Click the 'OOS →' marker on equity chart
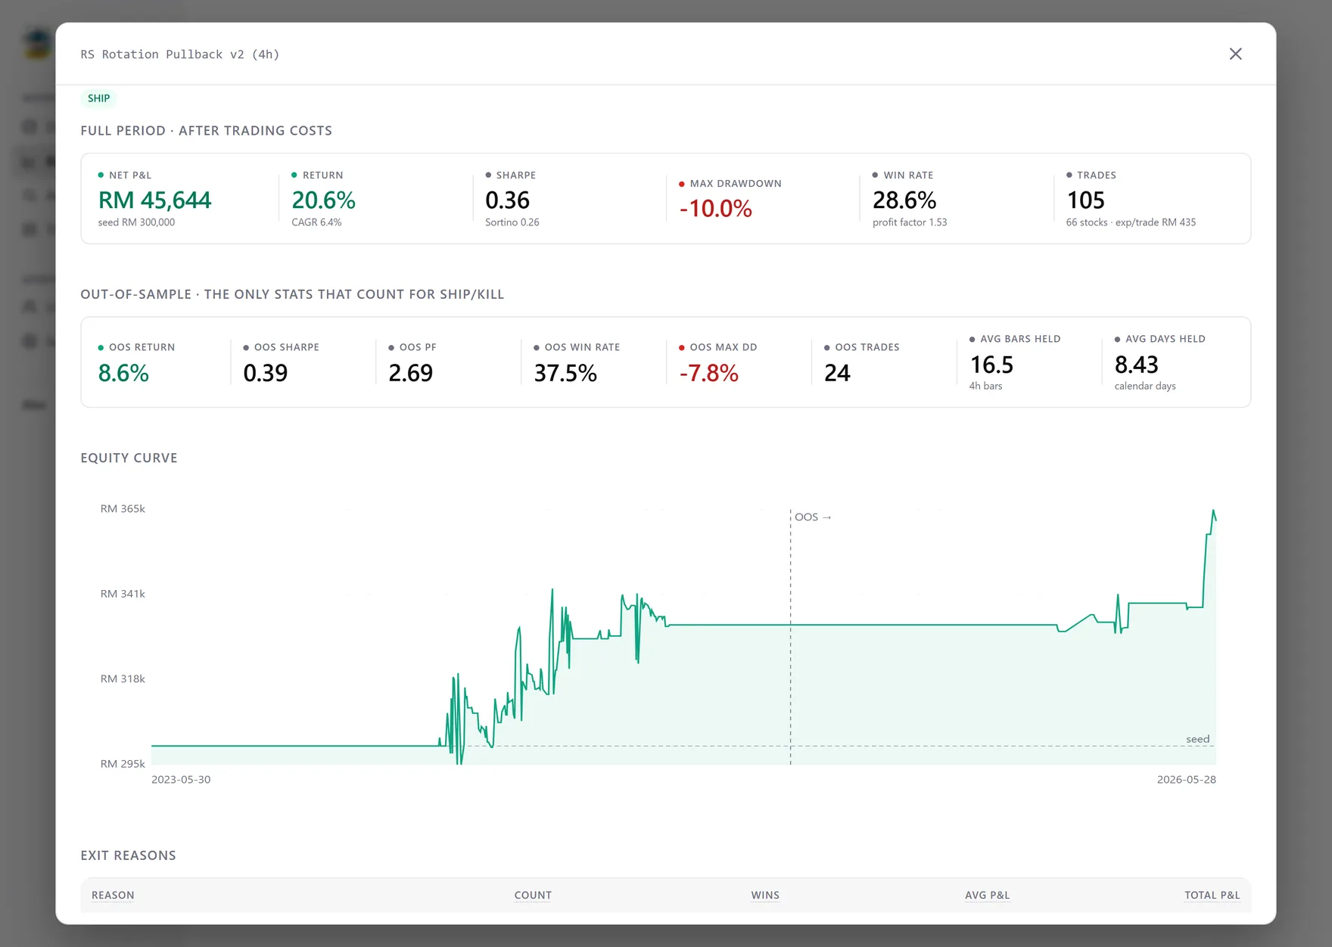This screenshot has height=947, width=1332. coord(813,517)
